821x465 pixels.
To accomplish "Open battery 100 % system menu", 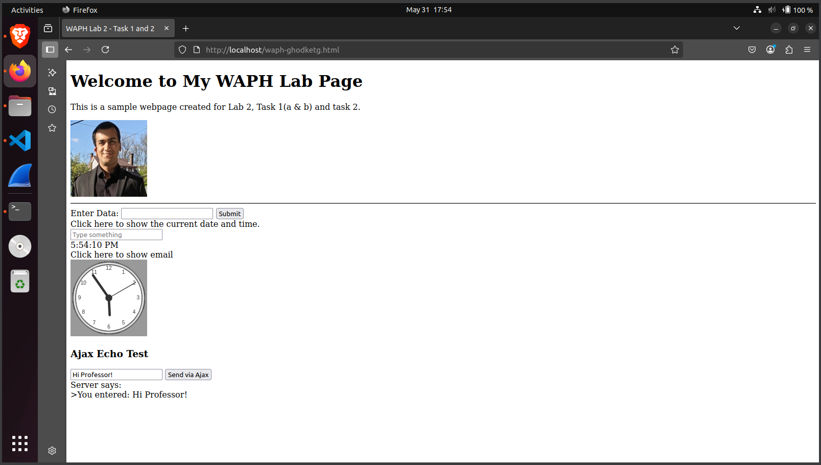I will point(798,10).
